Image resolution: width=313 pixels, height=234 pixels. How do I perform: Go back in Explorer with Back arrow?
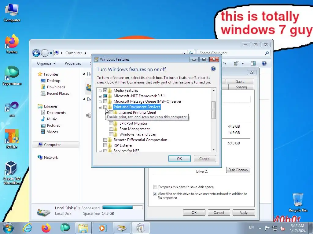[36, 53]
